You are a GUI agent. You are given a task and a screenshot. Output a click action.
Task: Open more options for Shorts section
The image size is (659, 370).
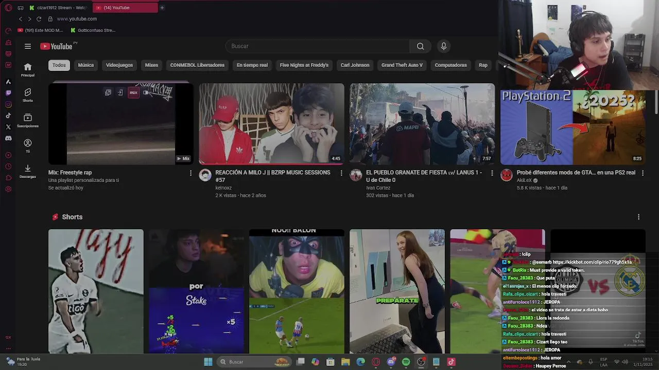click(638, 217)
